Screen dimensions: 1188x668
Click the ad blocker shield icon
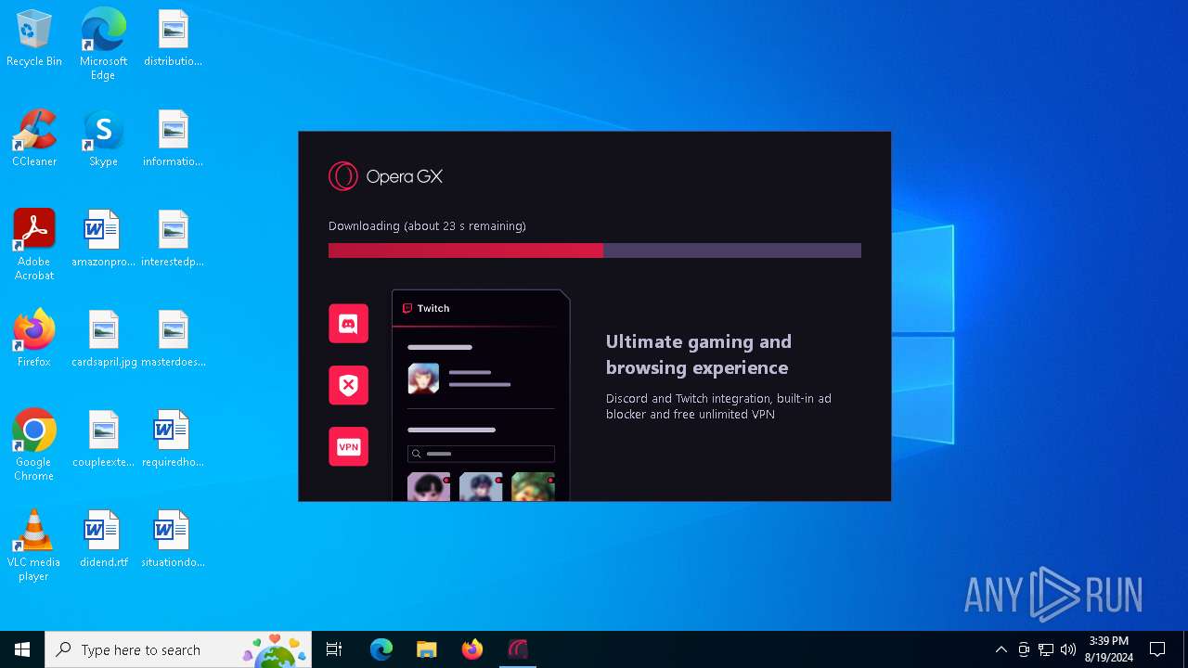(348, 385)
